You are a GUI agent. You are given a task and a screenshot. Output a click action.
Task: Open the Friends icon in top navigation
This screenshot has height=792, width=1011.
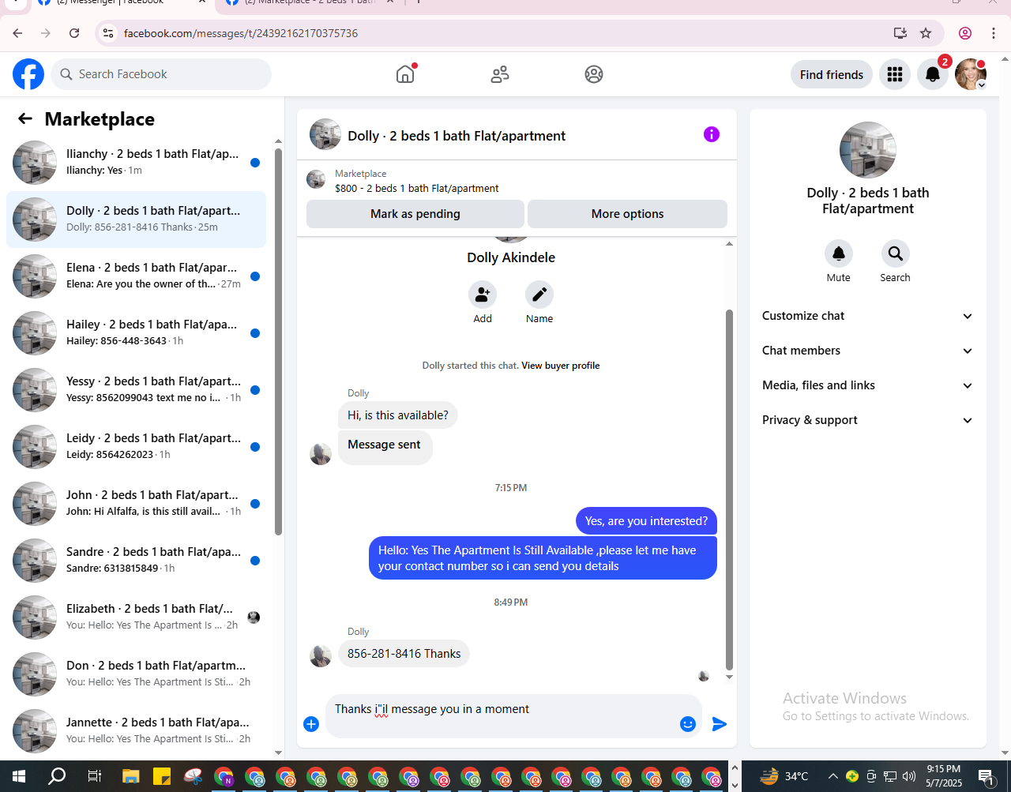pos(500,74)
